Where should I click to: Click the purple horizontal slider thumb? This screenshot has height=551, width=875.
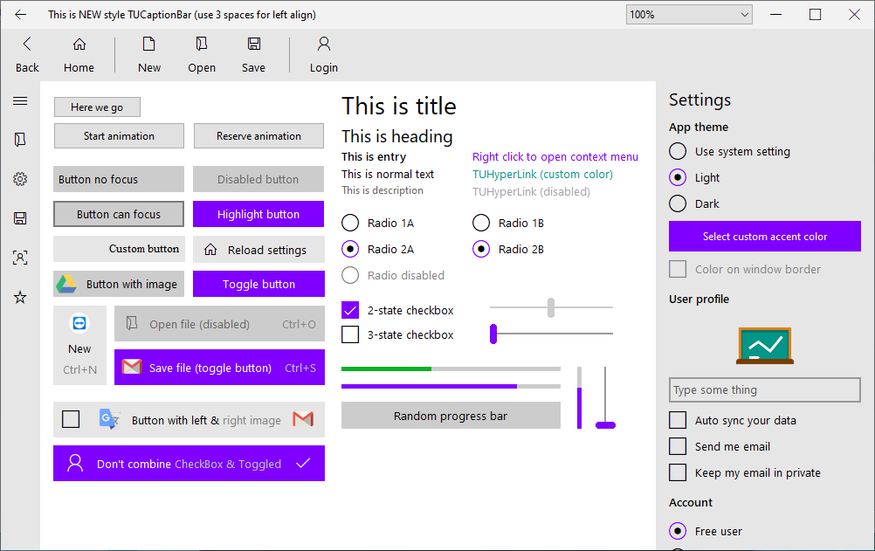tap(493, 334)
